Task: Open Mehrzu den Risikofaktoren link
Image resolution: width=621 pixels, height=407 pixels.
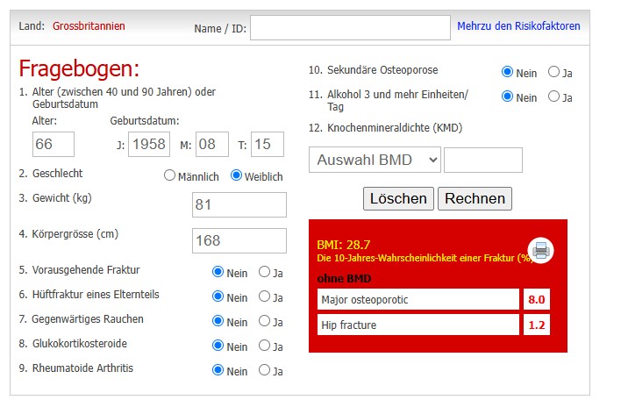Action: (x=518, y=26)
